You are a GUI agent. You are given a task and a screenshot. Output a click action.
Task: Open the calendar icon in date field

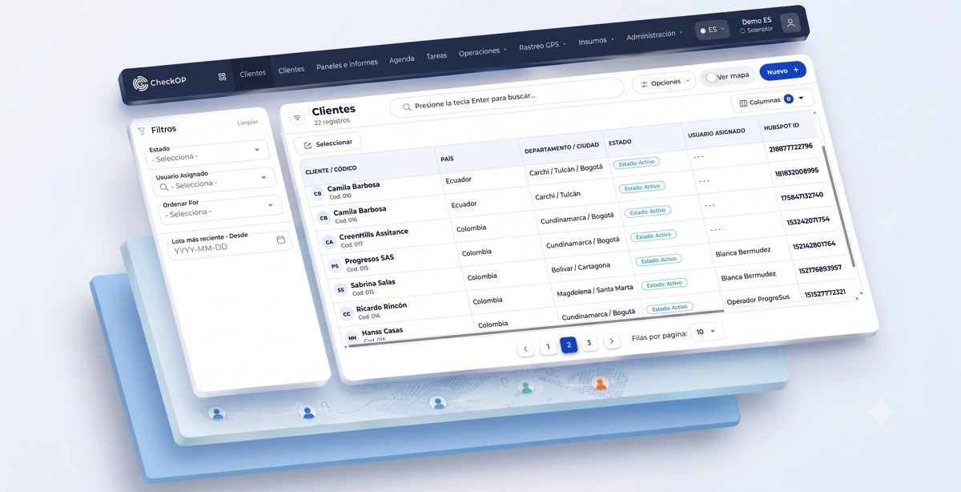pos(280,240)
